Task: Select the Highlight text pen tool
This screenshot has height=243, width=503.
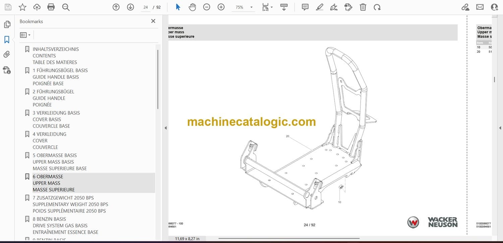Action: tap(320, 7)
